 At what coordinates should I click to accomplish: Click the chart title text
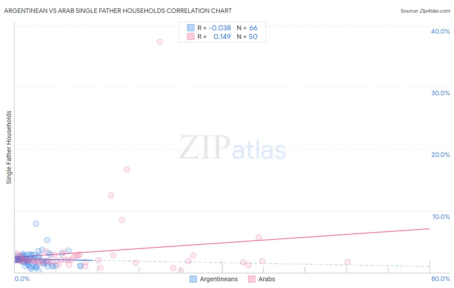point(118,11)
